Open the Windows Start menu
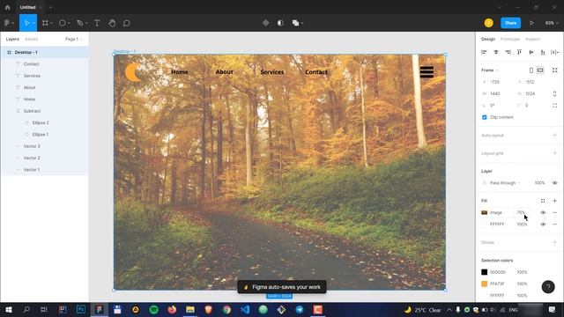This screenshot has height=317, width=564. coord(8,310)
